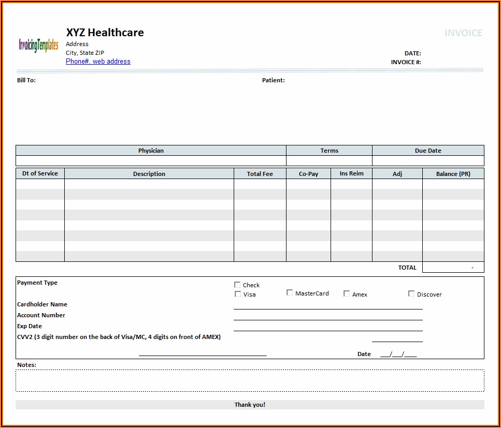Tick the Check payment checkbox

point(238,285)
